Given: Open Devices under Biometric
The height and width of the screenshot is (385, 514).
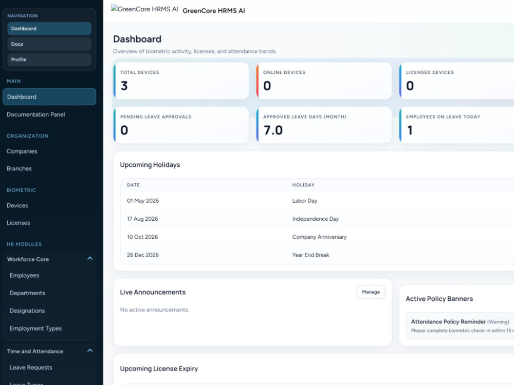Looking at the screenshot, I should tap(17, 206).
